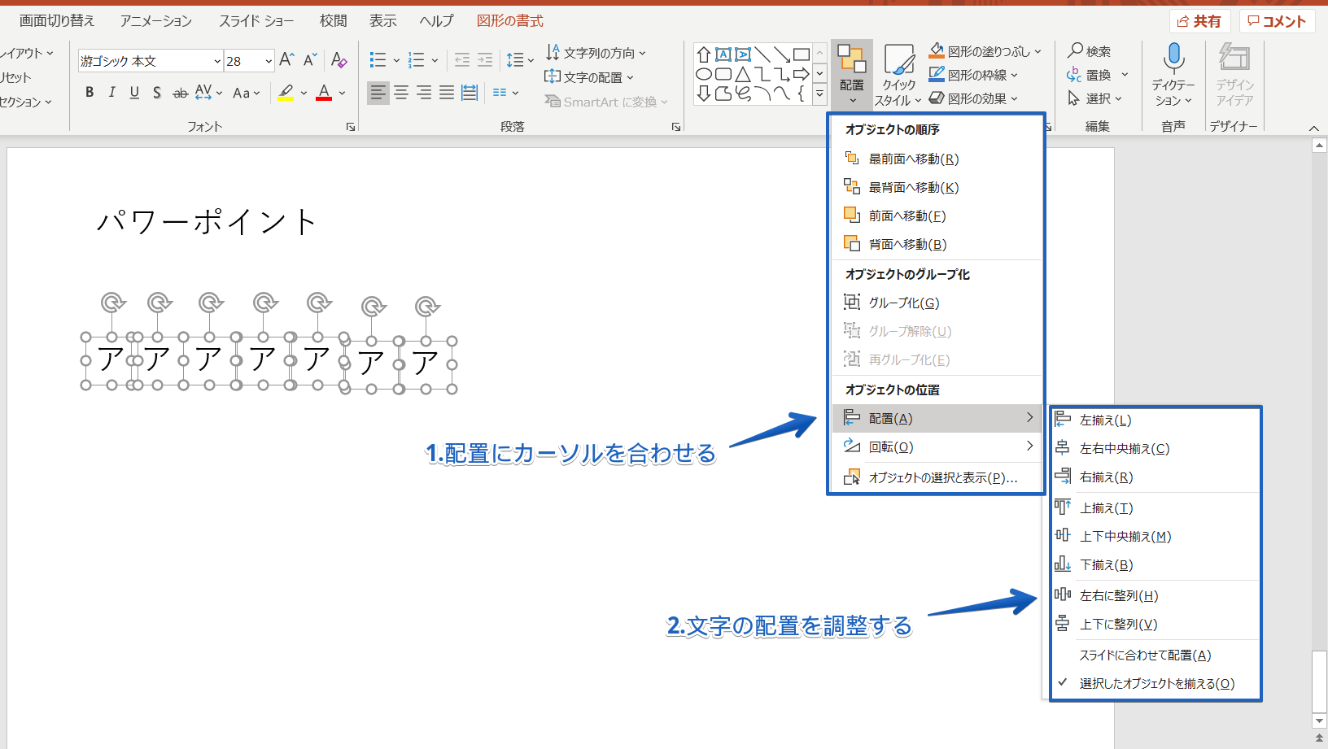Viewport: 1328px width, 749px height.
Task: Open 図形の書式 shape format tab
Action: coord(510,21)
